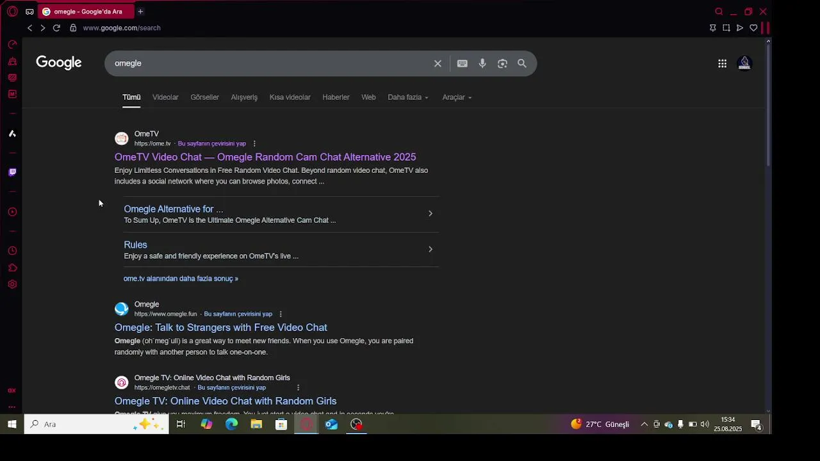Open the Aria AI sidebar icon
The image size is (820, 461).
coord(12,134)
